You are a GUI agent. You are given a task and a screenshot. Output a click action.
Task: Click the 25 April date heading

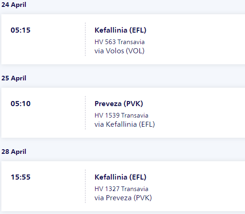[14, 78]
